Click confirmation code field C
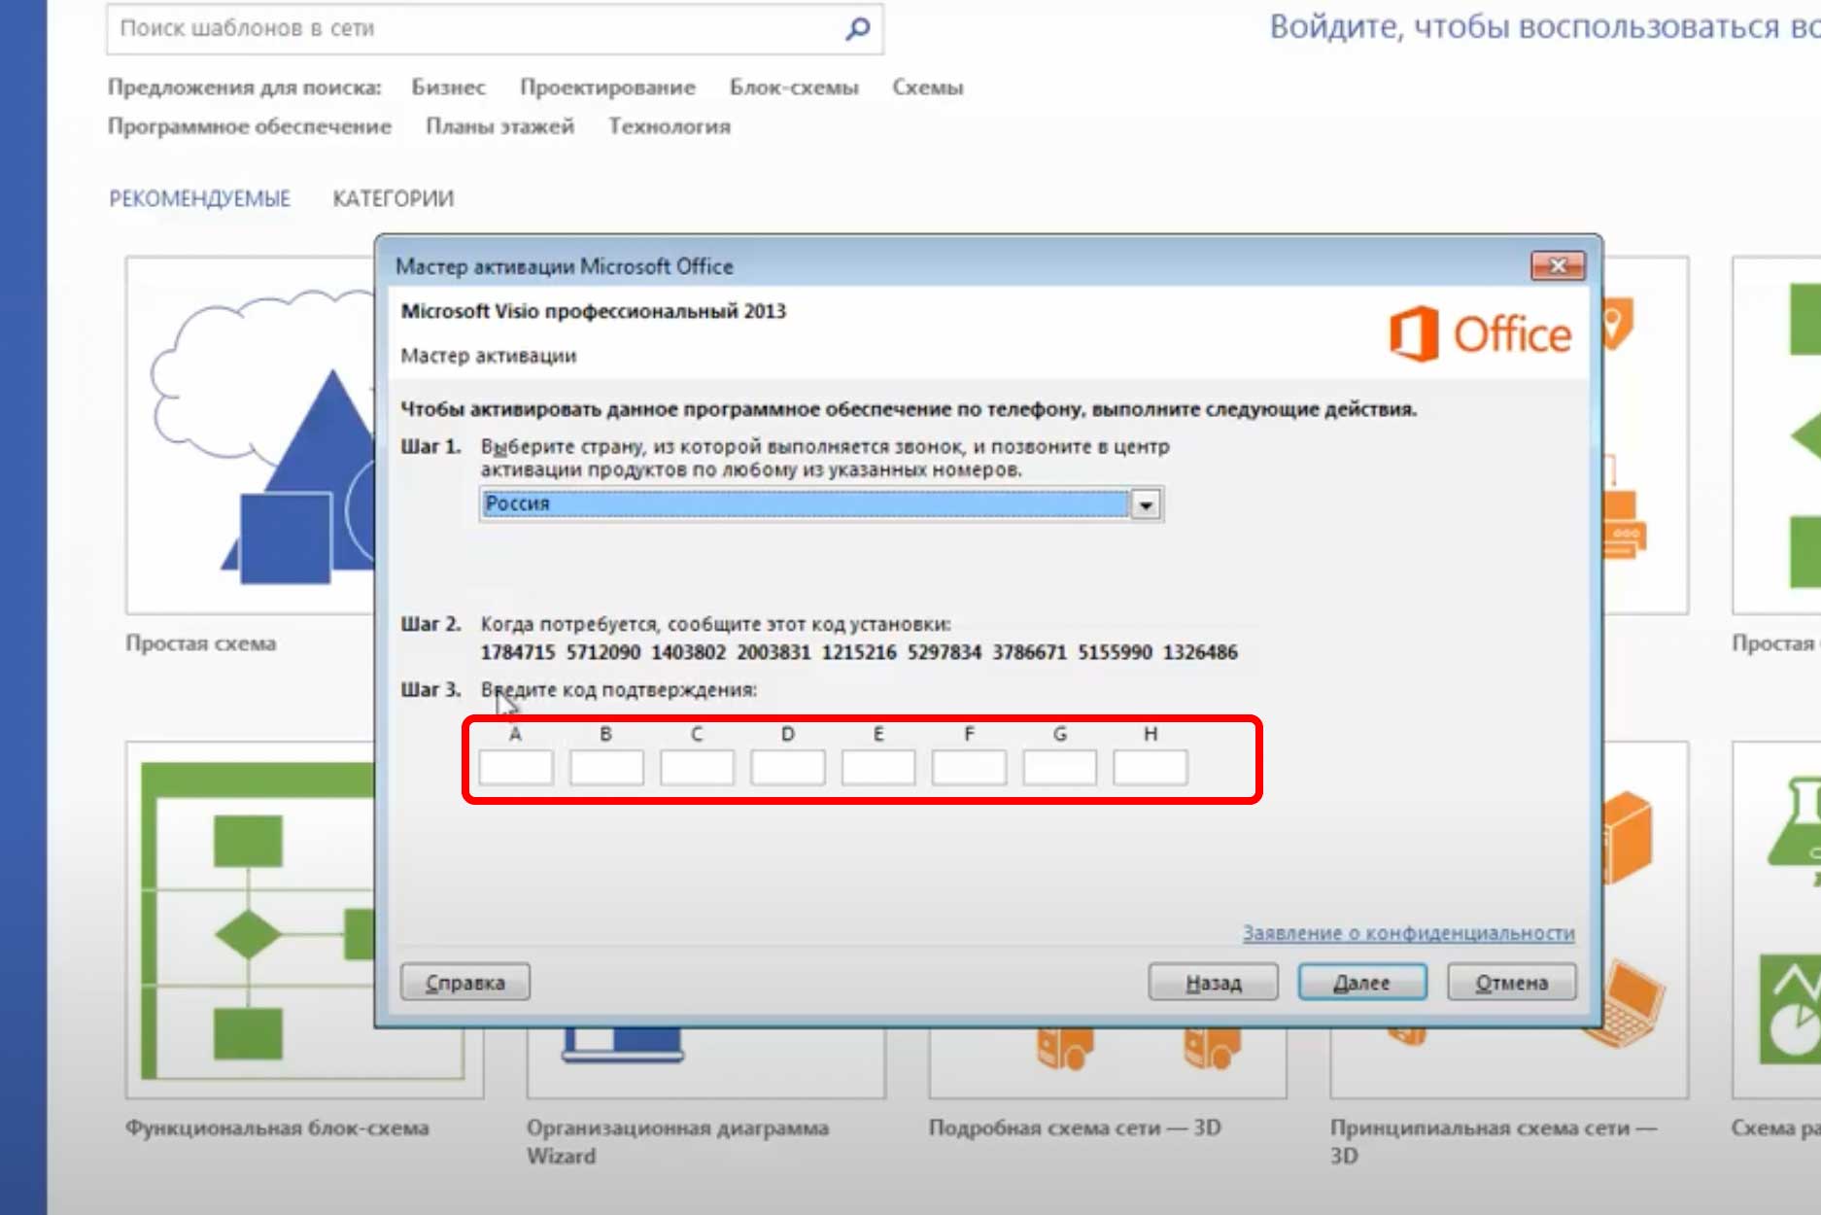 click(x=697, y=768)
